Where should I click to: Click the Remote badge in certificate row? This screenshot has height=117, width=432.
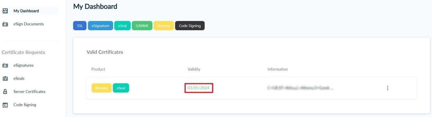tap(101, 88)
